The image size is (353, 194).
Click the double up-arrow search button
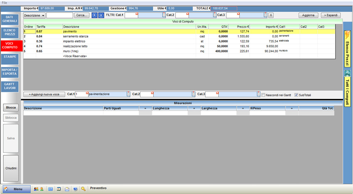[95, 15]
